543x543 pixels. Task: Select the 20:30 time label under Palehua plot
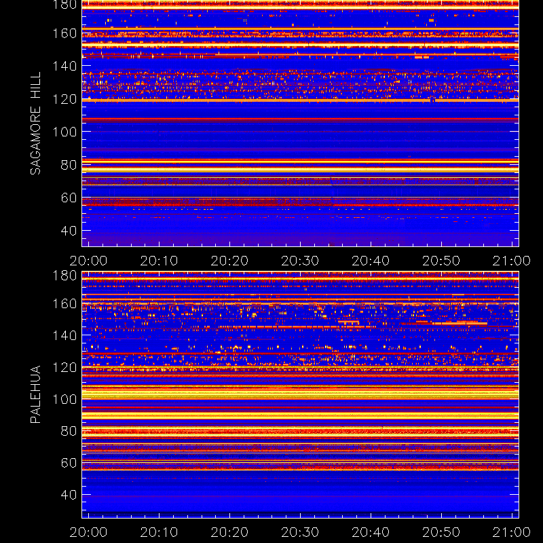click(300, 532)
